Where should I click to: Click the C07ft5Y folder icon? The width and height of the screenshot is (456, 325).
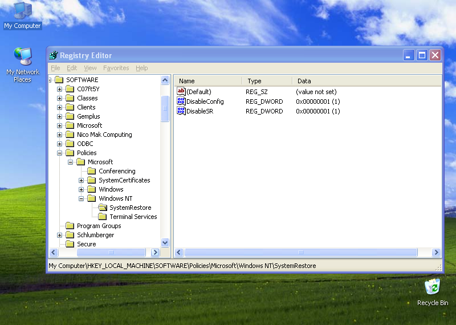[x=70, y=89]
